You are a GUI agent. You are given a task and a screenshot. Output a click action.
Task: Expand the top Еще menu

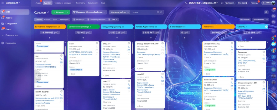click(104, 3)
